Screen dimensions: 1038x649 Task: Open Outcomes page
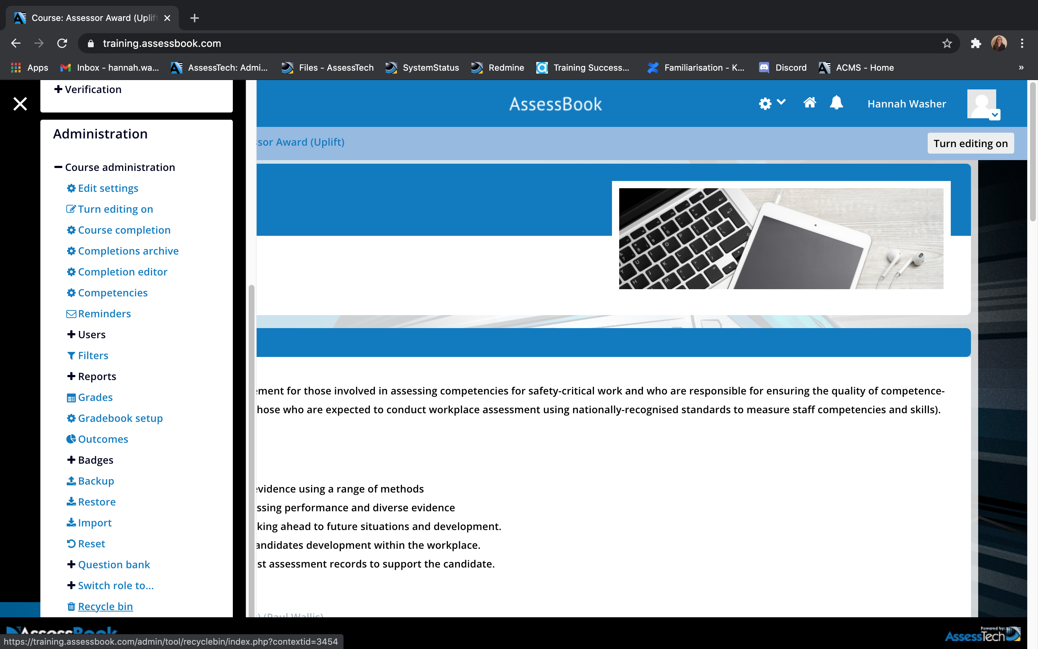coord(103,439)
